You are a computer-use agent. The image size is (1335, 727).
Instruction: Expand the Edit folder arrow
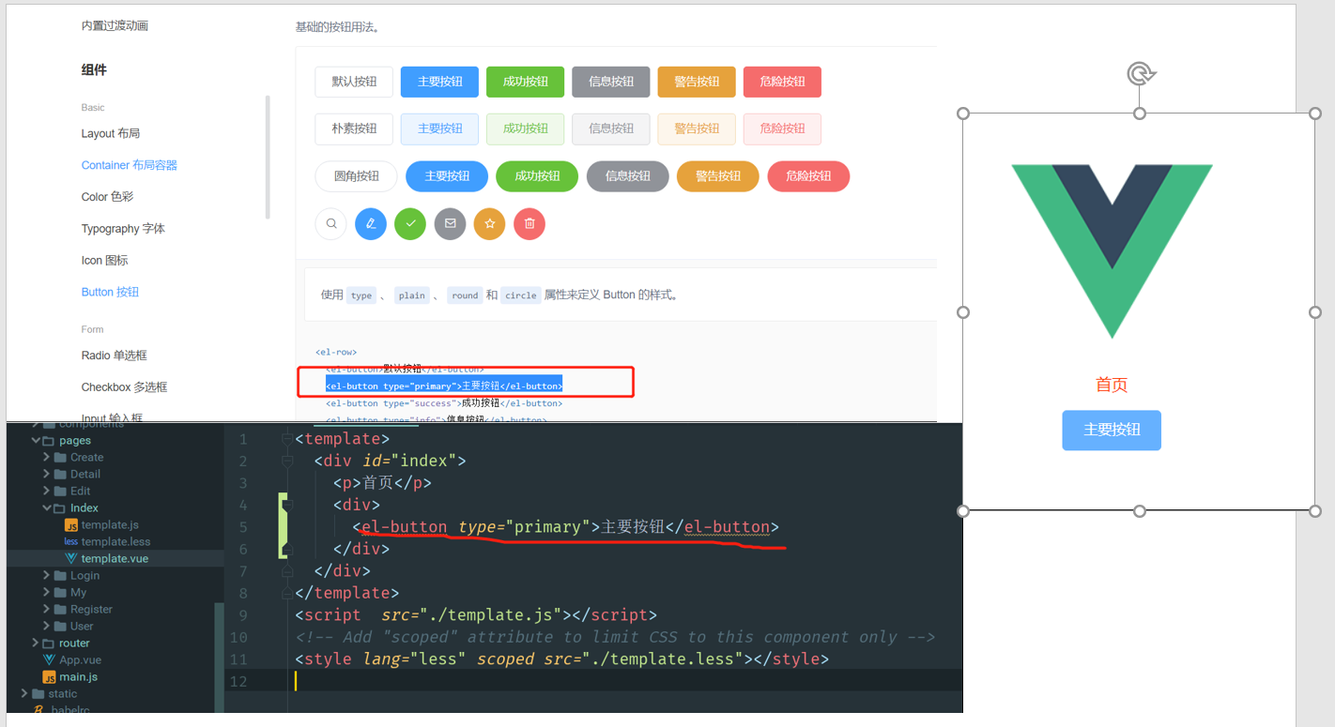(x=47, y=492)
